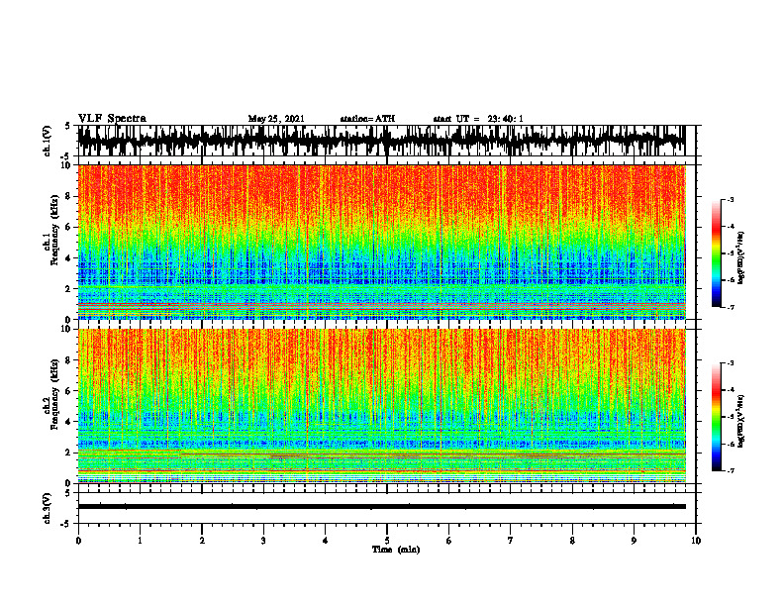Image resolution: width=784 pixels, height=606 pixels.
Task: Click the flat ch.3 voltage trace bar
Action: coord(381,507)
